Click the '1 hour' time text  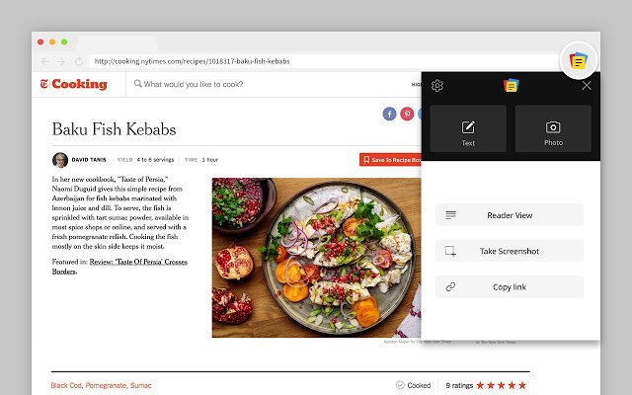coord(210,160)
